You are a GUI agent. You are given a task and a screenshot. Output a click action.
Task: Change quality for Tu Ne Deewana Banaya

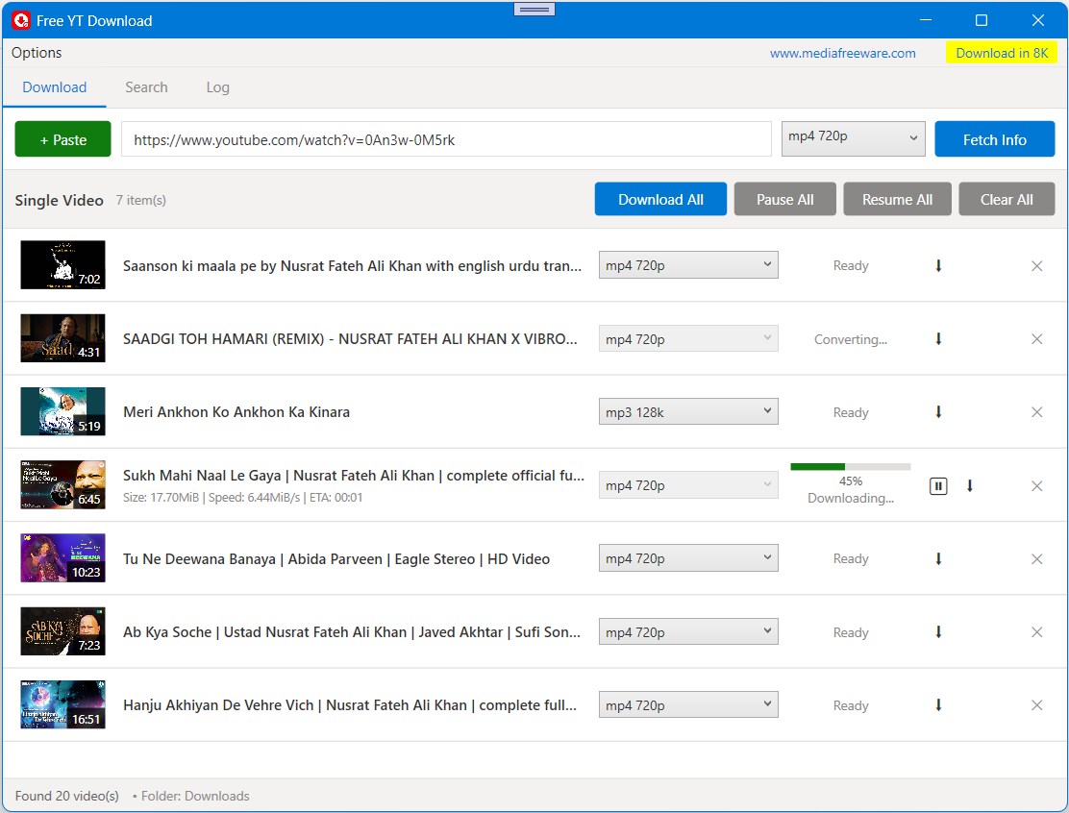point(687,558)
